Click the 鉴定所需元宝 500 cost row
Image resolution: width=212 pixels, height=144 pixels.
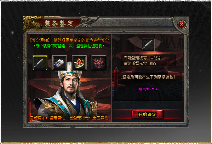pos(148,63)
